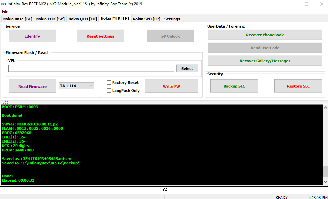Open the File menu
Viewport: 328px width, 199px height.
[5, 12]
